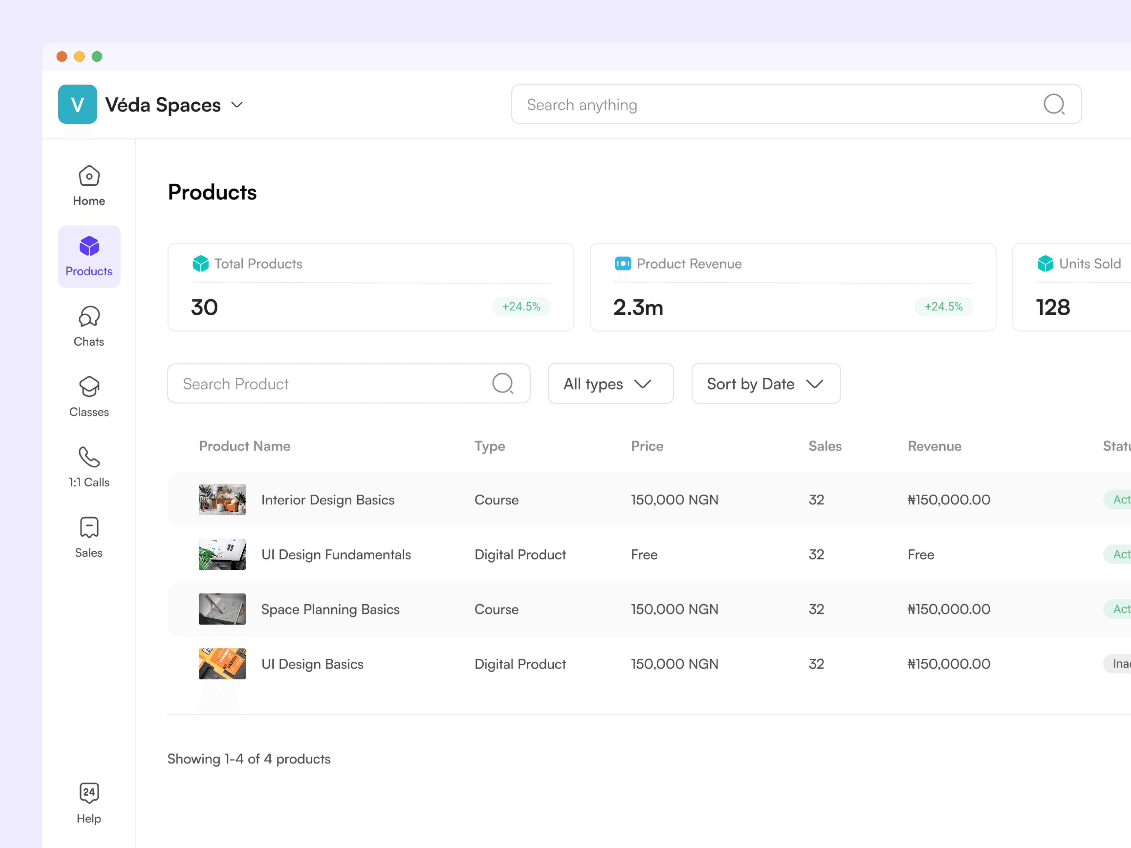Viewport: 1131px width, 848px height.
Task: Go to Classes graduation cap icon
Action: coord(89,387)
